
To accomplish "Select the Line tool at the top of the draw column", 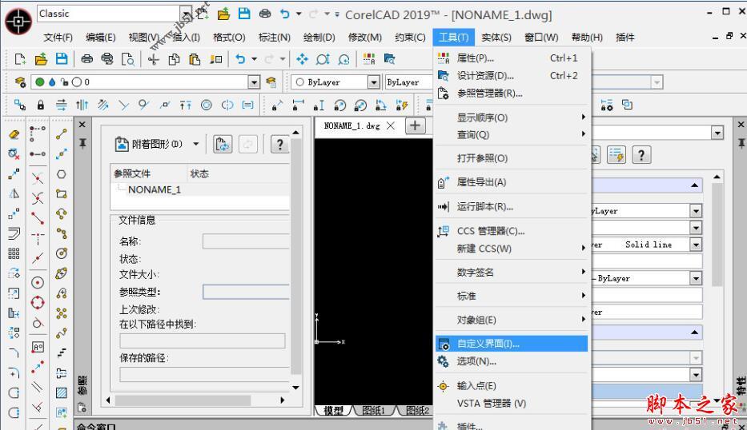I will tap(61, 134).
